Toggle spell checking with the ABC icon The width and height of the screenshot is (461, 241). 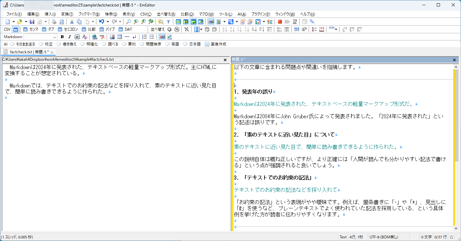[x=162, y=37]
